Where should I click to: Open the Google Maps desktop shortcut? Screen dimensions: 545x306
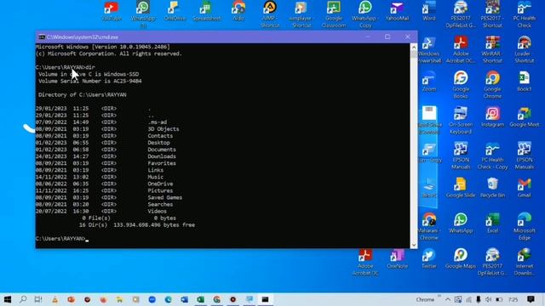(x=461, y=258)
